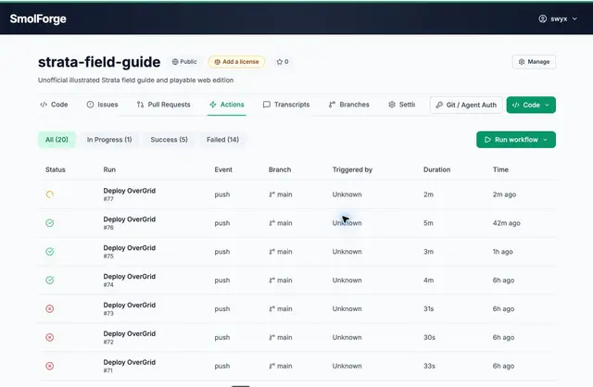Image resolution: width=593 pixels, height=387 pixels.
Task: Click the Add a license button
Action: click(x=236, y=62)
